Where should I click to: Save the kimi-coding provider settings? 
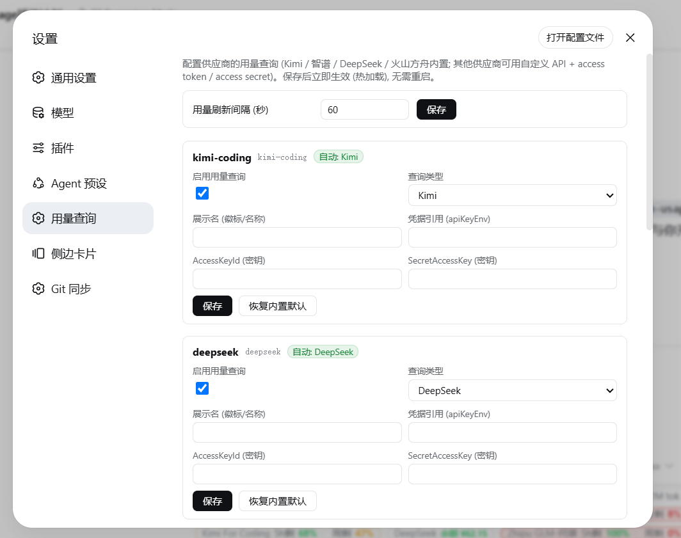[x=212, y=306]
